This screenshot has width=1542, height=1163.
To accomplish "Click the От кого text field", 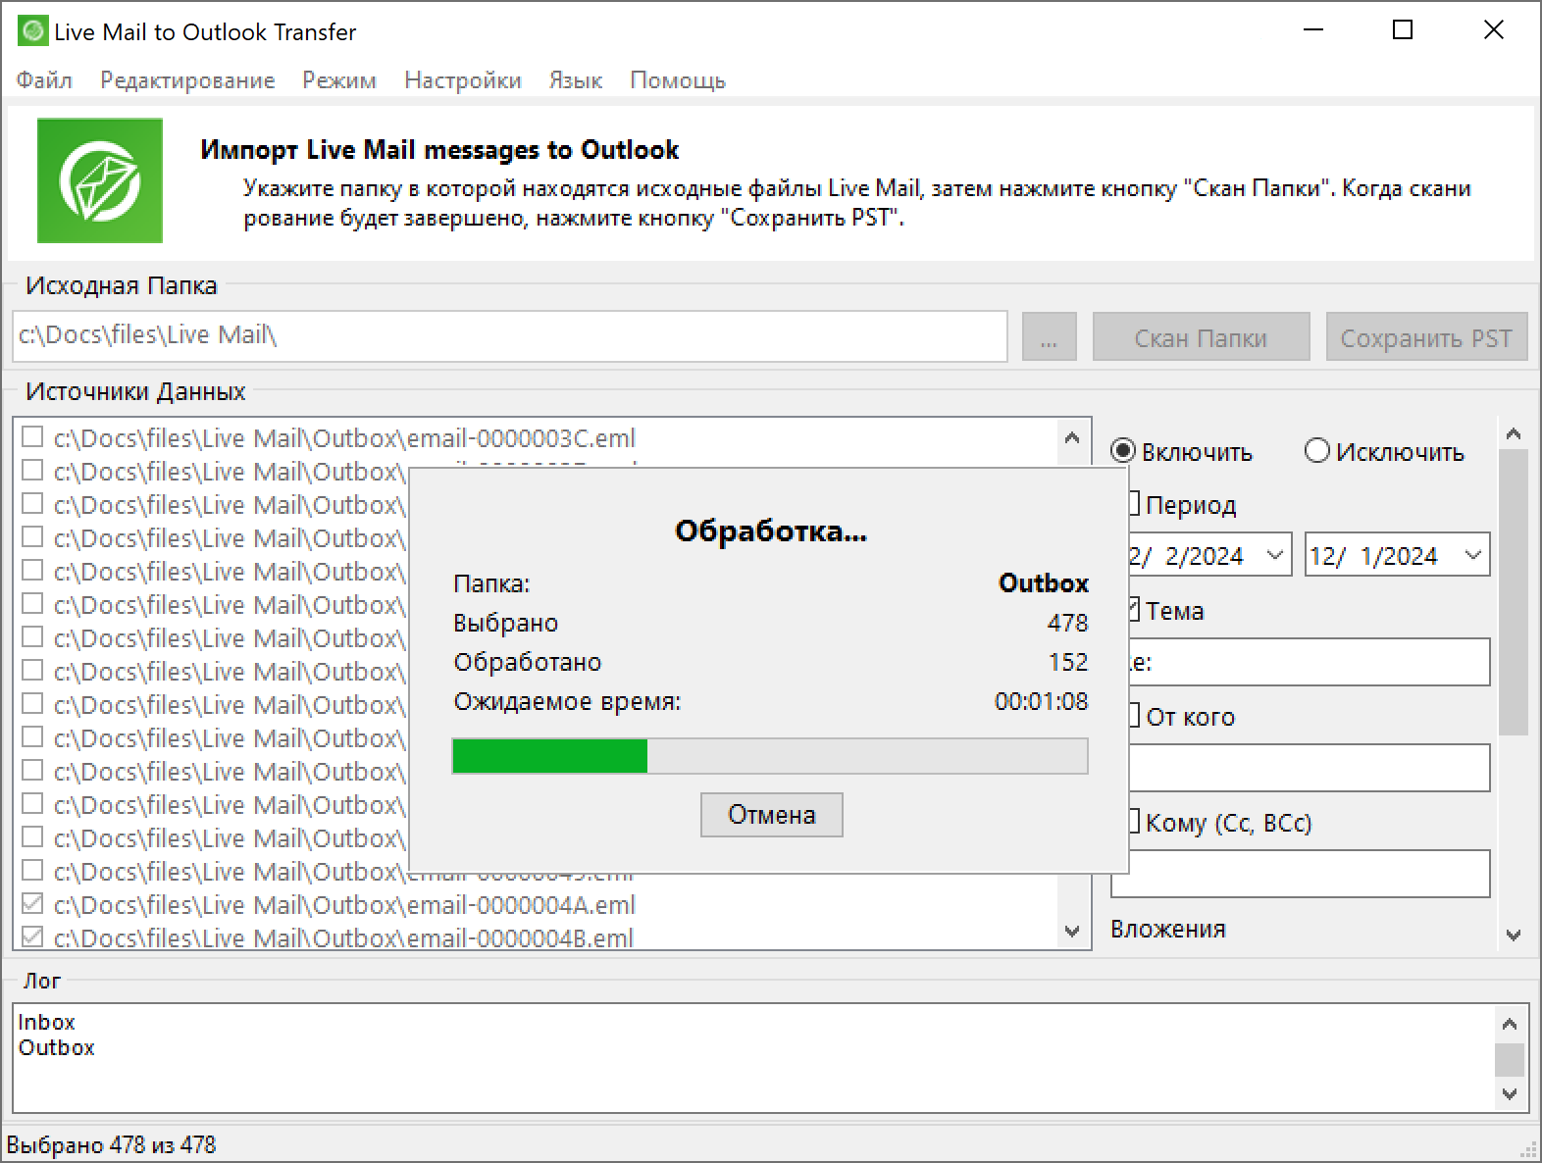I will pos(1310,768).
